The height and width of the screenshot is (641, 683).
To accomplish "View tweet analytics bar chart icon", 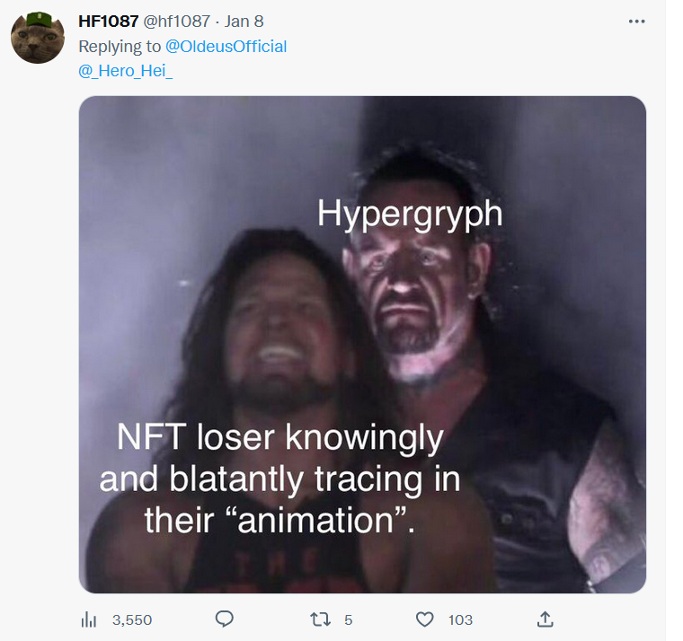I will pos(89,619).
